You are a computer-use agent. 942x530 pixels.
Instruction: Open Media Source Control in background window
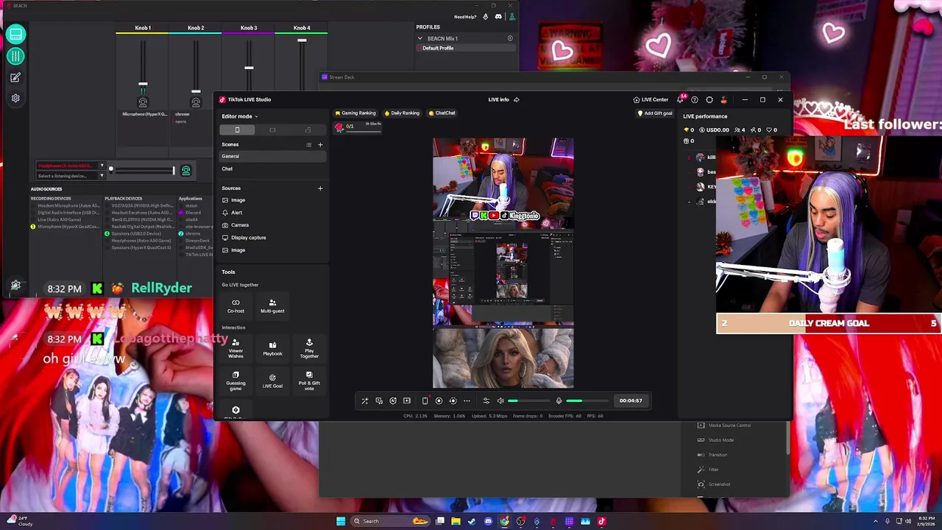coord(725,425)
